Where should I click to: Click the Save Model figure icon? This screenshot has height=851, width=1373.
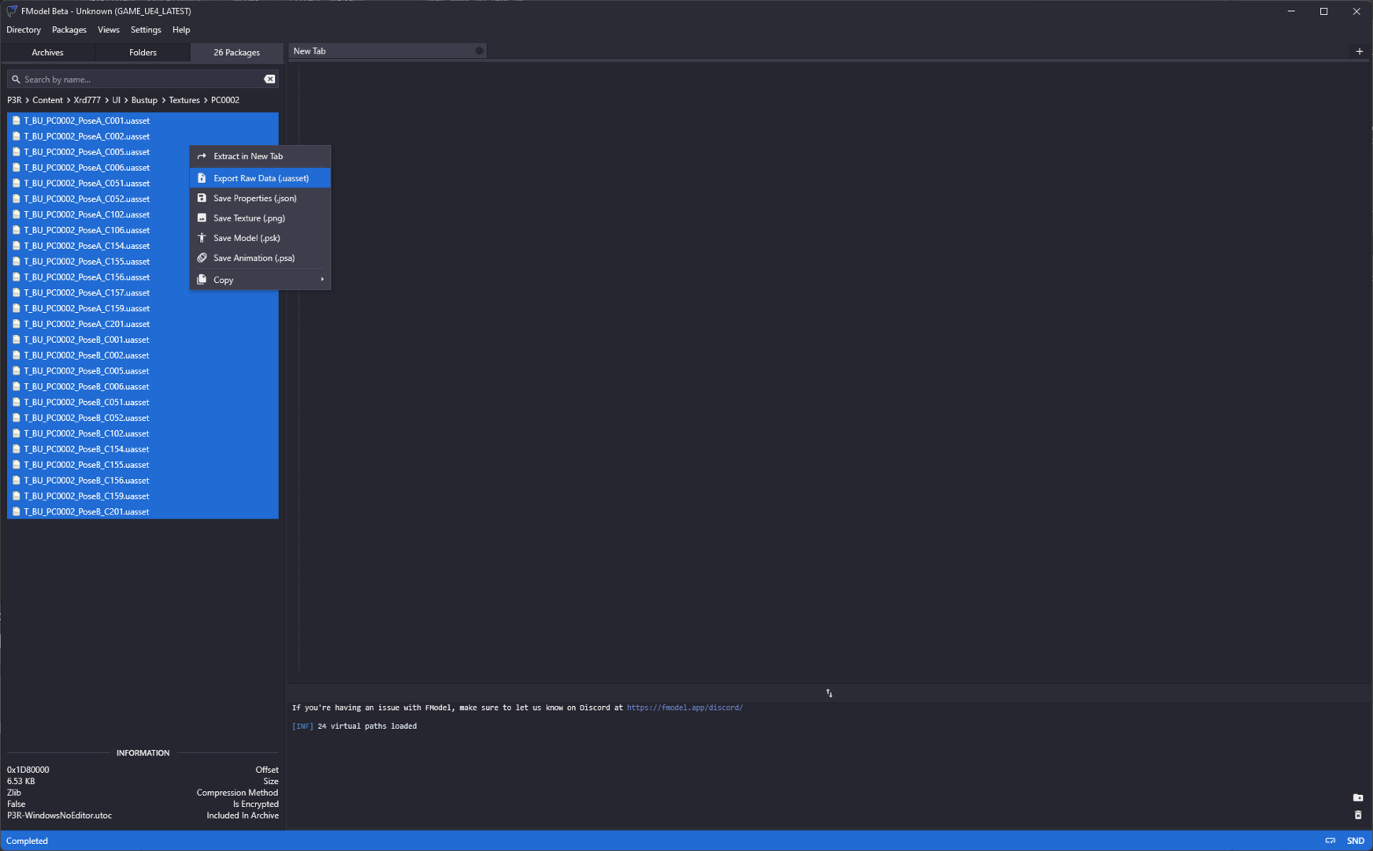[202, 238]
